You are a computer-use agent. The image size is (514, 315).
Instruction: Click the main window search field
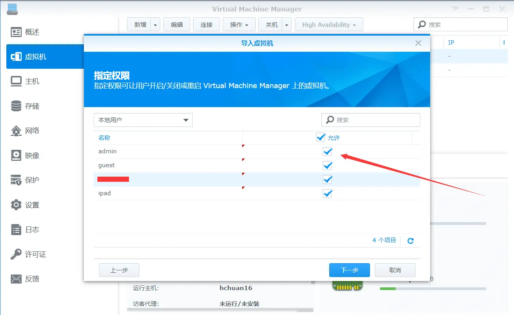461,25
